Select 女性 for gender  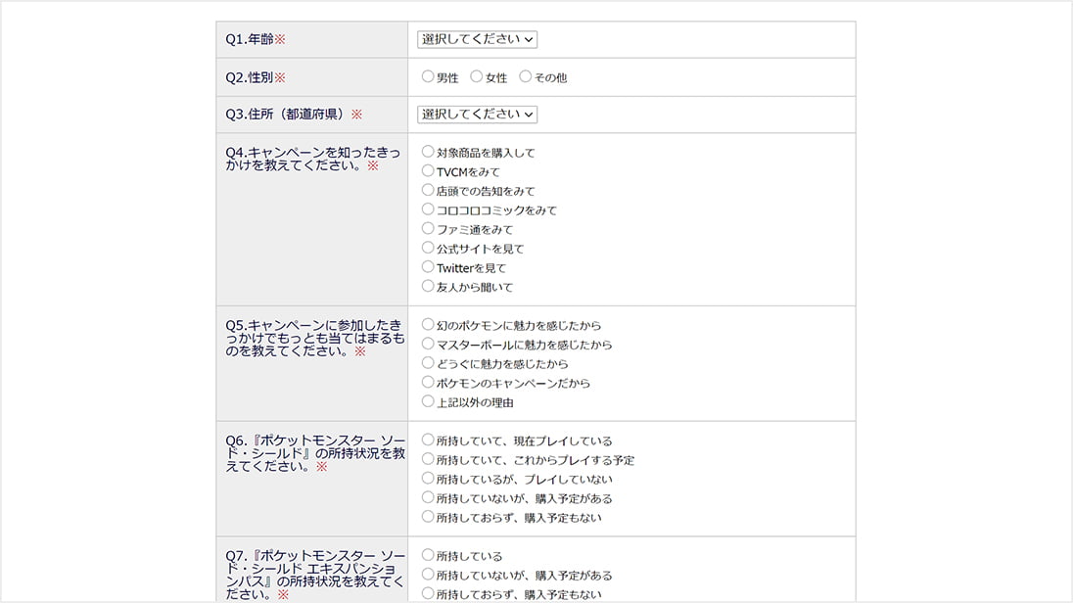pyautogui.click(x=477, y=76)
